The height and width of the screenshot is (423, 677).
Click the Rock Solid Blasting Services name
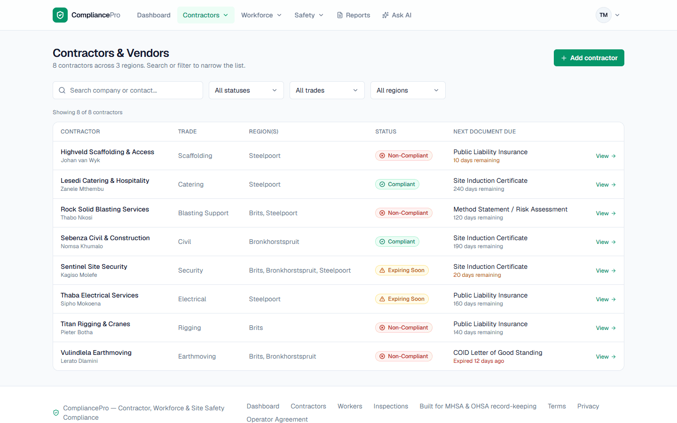point(105,209)
